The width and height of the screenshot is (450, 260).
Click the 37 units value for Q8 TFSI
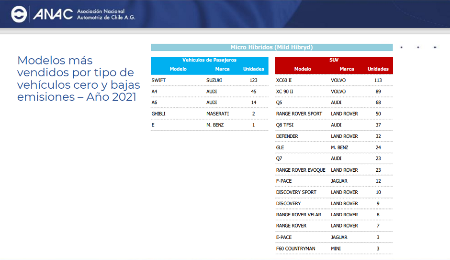tap(378, 125)
